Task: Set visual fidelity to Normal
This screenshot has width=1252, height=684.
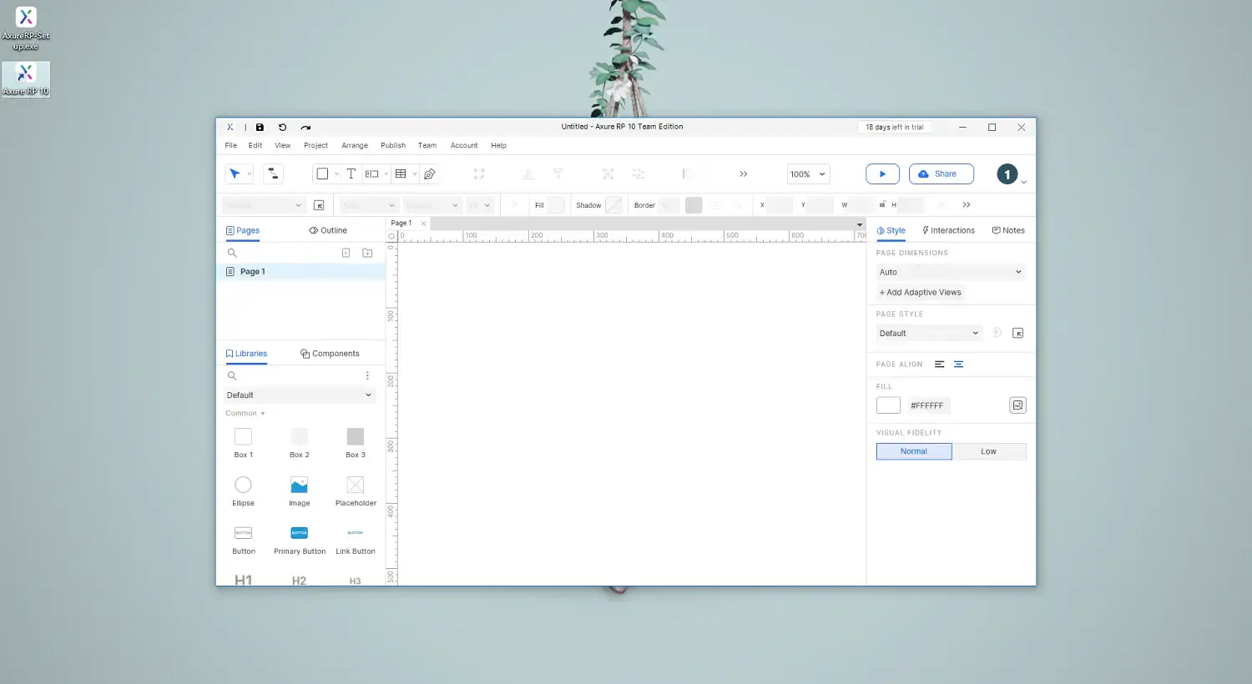Action: (x=913, y=451)
